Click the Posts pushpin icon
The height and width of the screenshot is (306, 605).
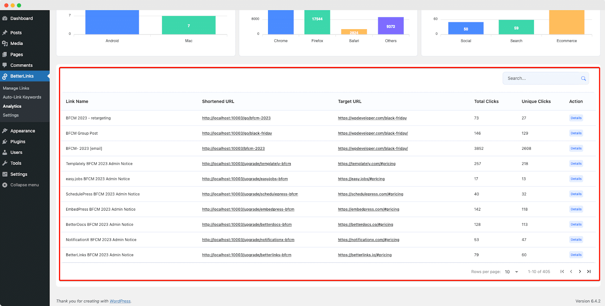5,33
